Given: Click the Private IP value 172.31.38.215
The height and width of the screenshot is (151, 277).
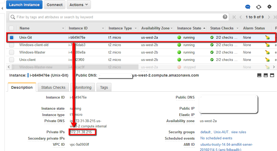Looking at the screenshot, I should click(x=81, y=132).
